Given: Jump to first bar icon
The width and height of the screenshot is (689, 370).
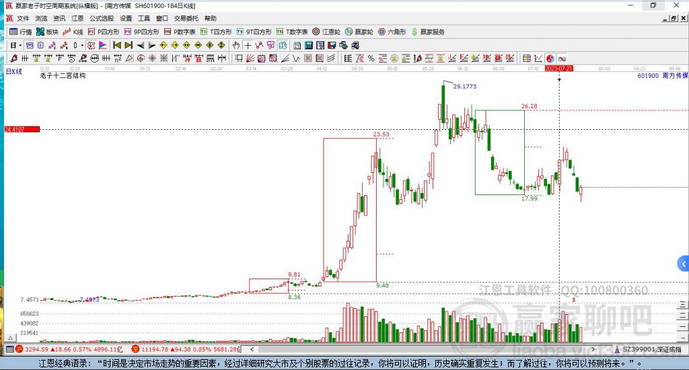Looking at the screenshot, I should pyautogui.click(x=117, y=45).
